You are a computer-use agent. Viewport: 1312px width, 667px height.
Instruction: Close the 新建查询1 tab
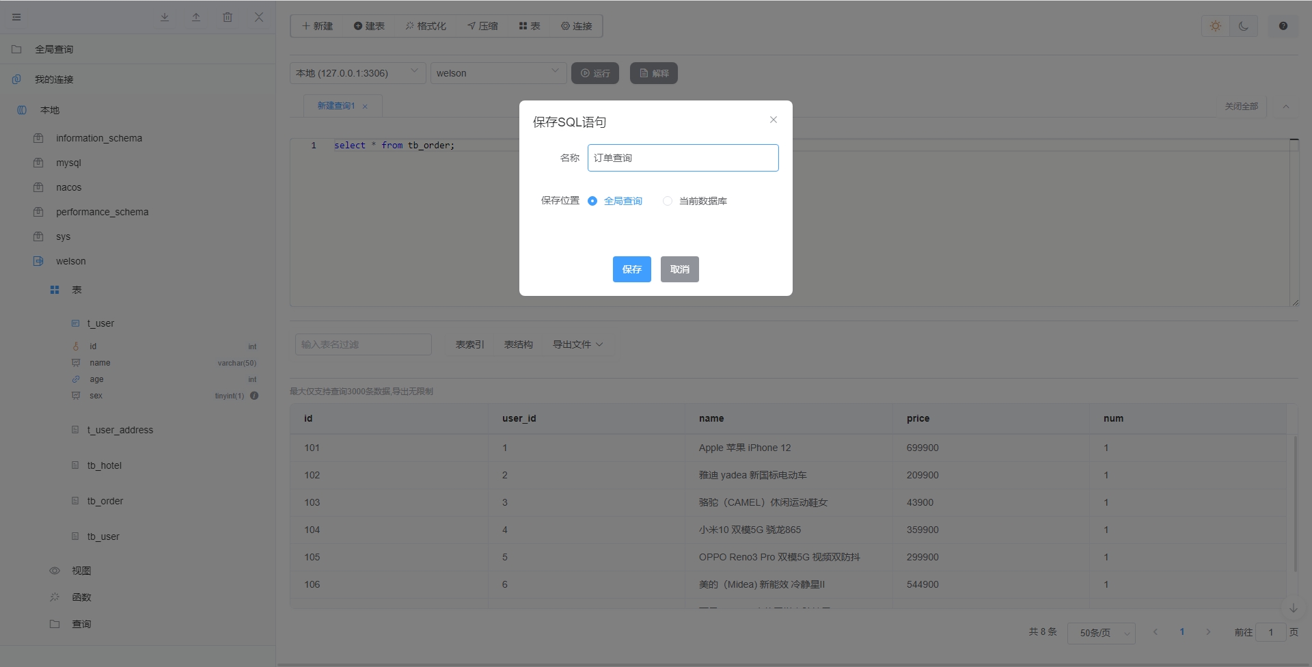click(x=365, y=107)
